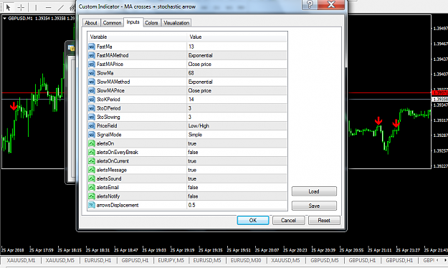Toggle alertsOn true value
The image size is (448, 268).
coord(237,143)
